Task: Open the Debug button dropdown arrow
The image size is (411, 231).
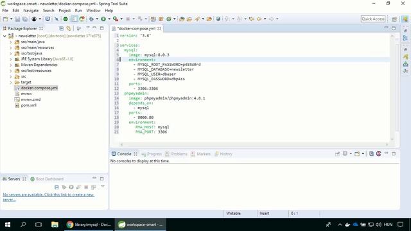Action: [97, 19]
